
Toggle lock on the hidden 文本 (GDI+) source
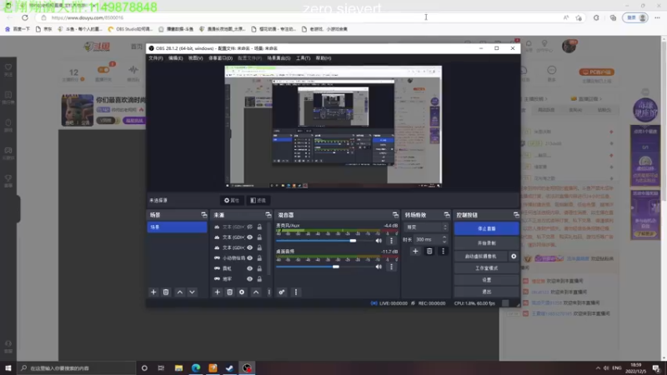259,227
